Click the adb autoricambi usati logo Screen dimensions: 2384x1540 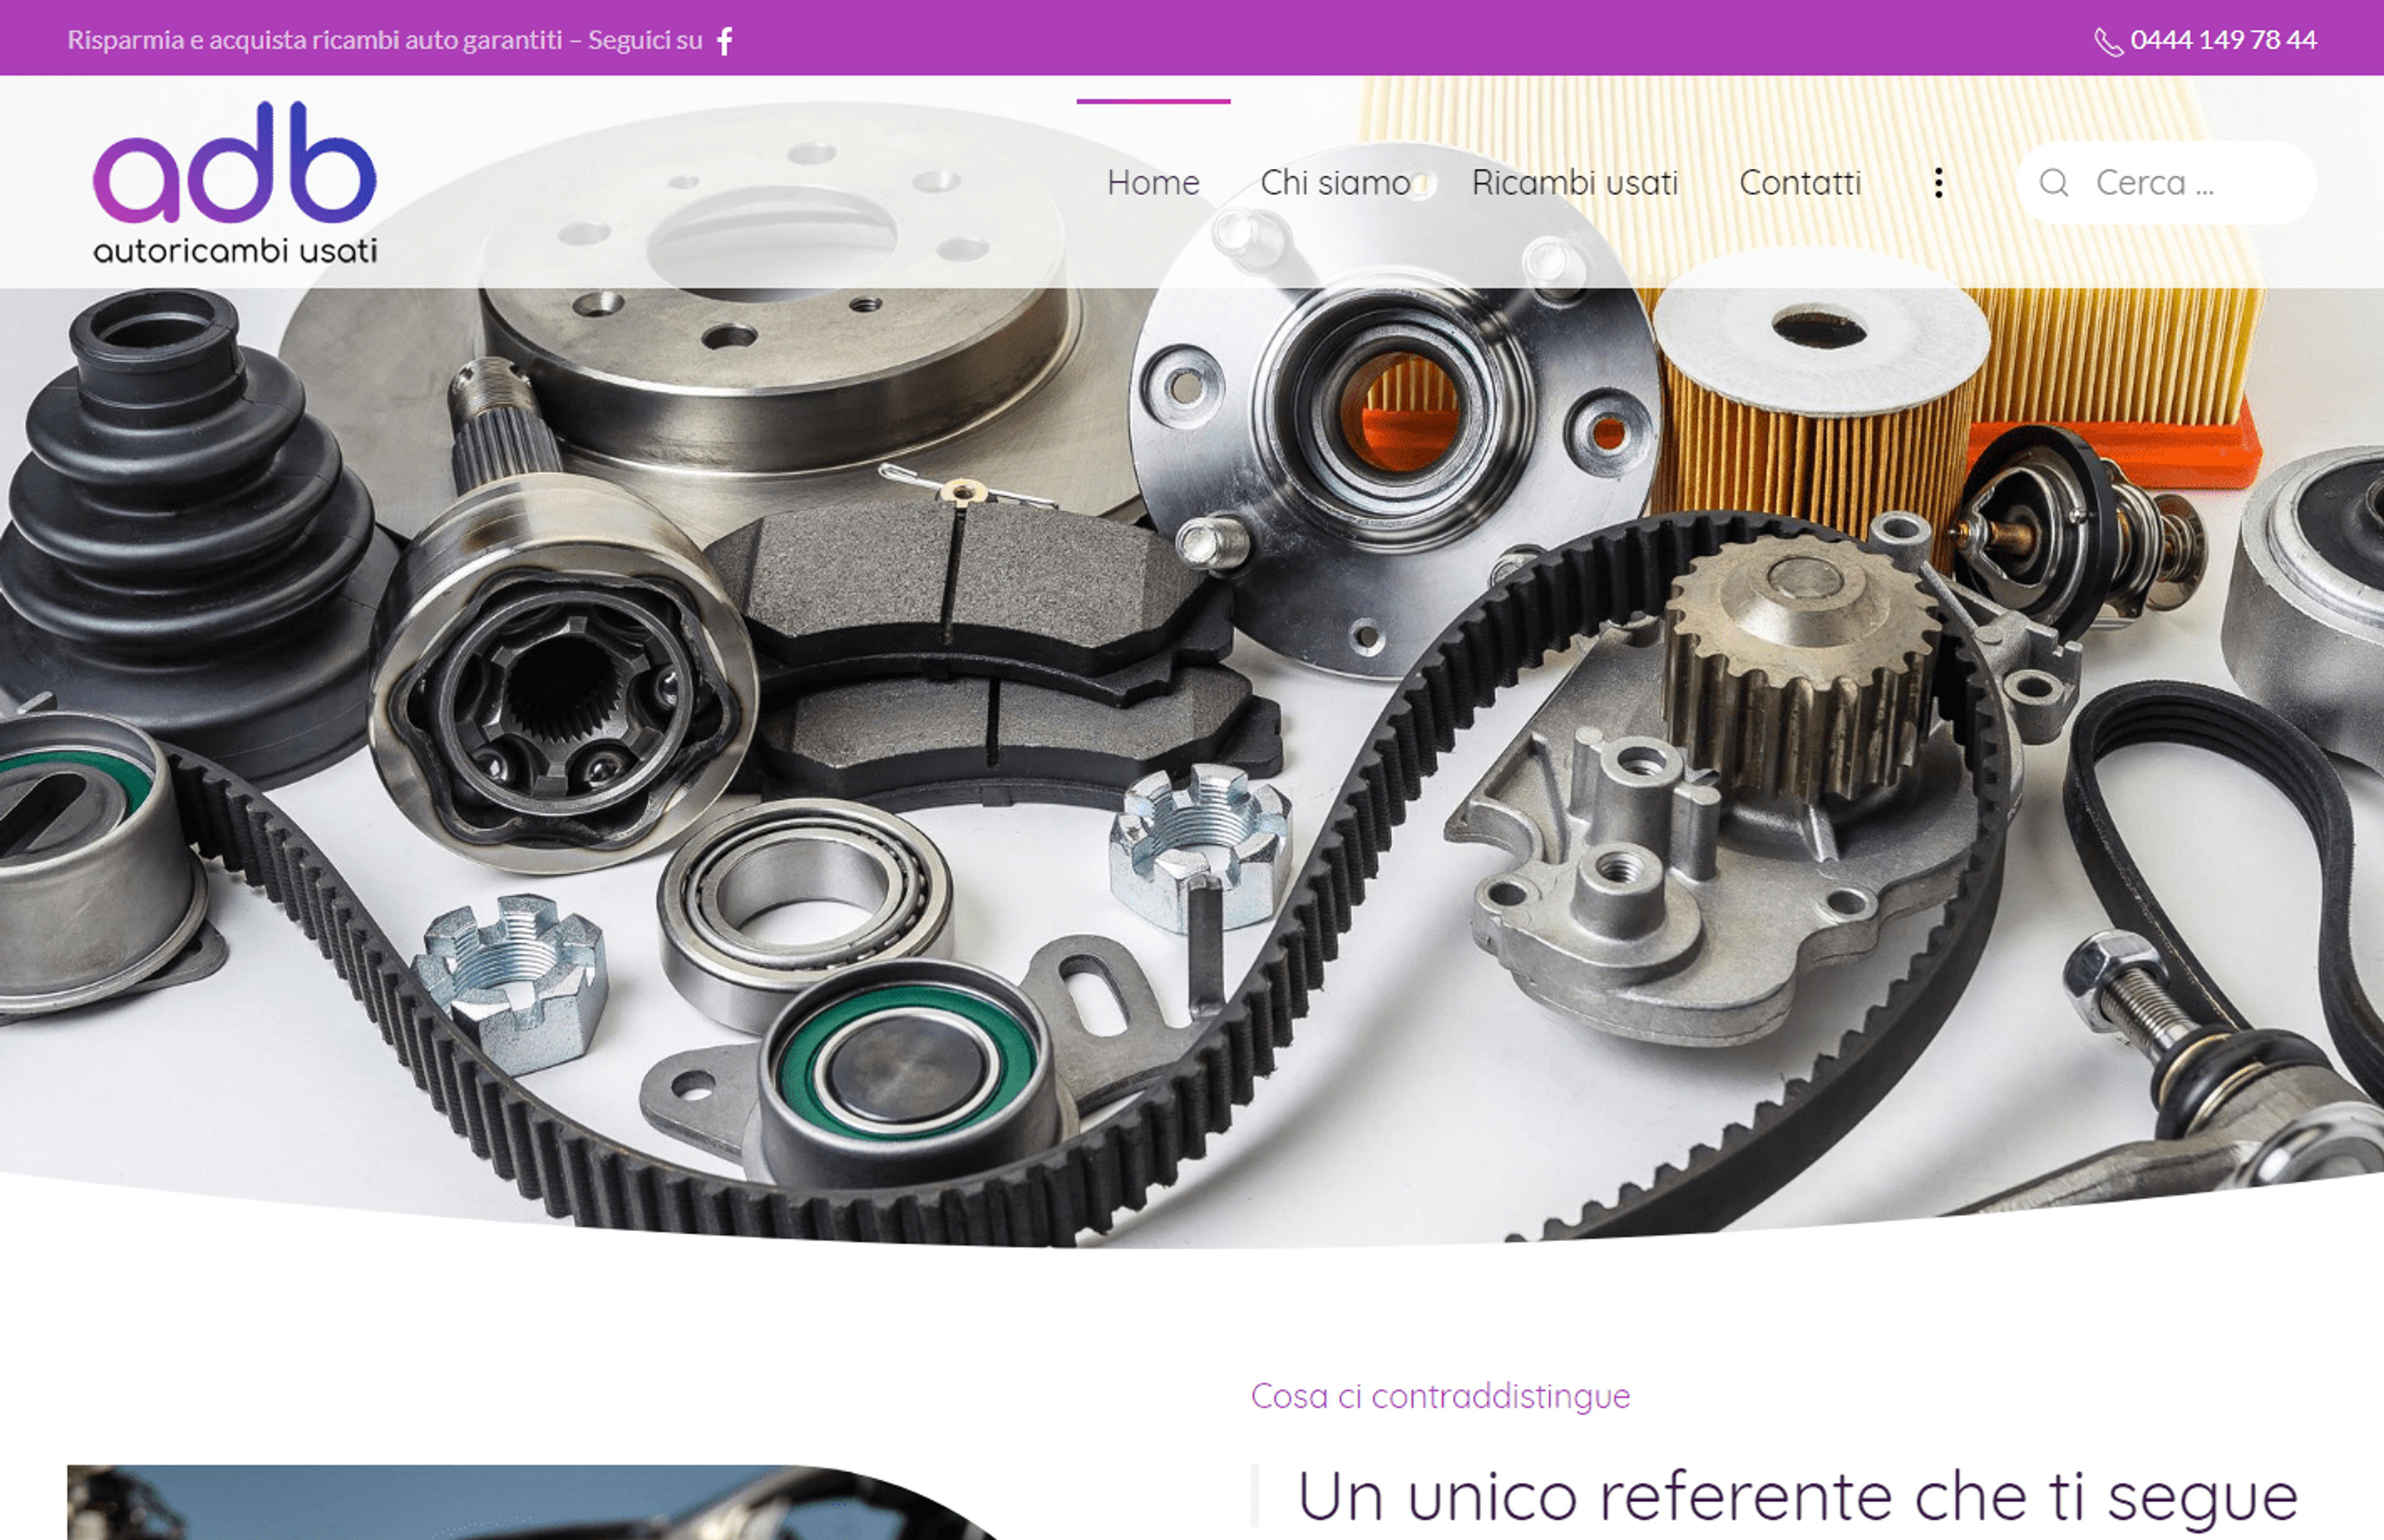coord(235,182)
